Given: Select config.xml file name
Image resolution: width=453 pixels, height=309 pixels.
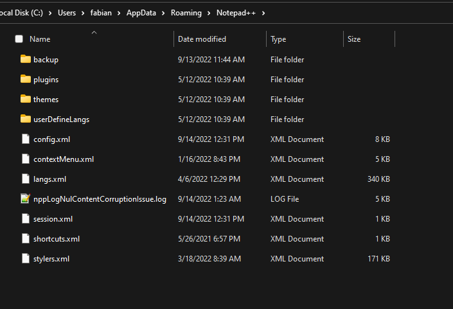Looking at the screenshot, I should pos(51,139).
